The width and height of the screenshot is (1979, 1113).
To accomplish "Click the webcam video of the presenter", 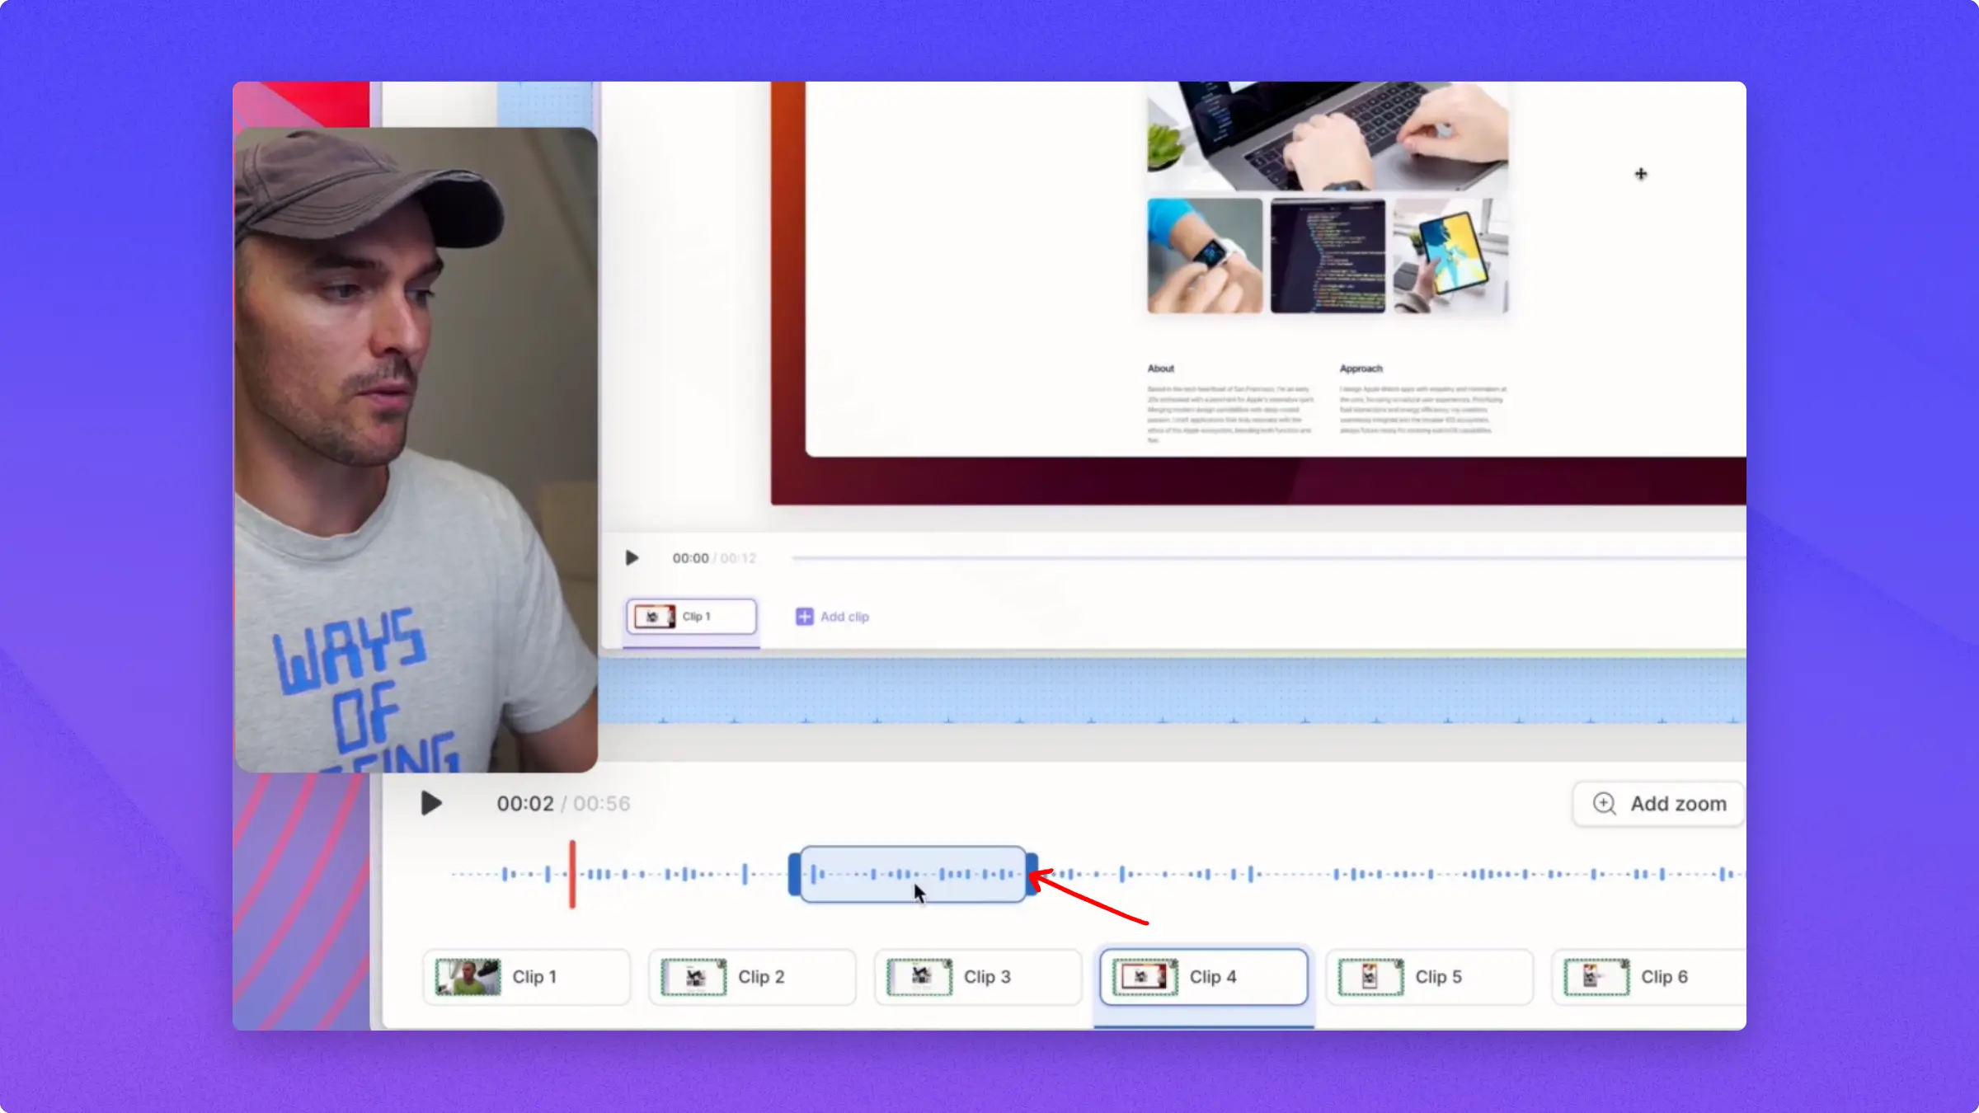I will pyautogui.click(x=416, y=449).
